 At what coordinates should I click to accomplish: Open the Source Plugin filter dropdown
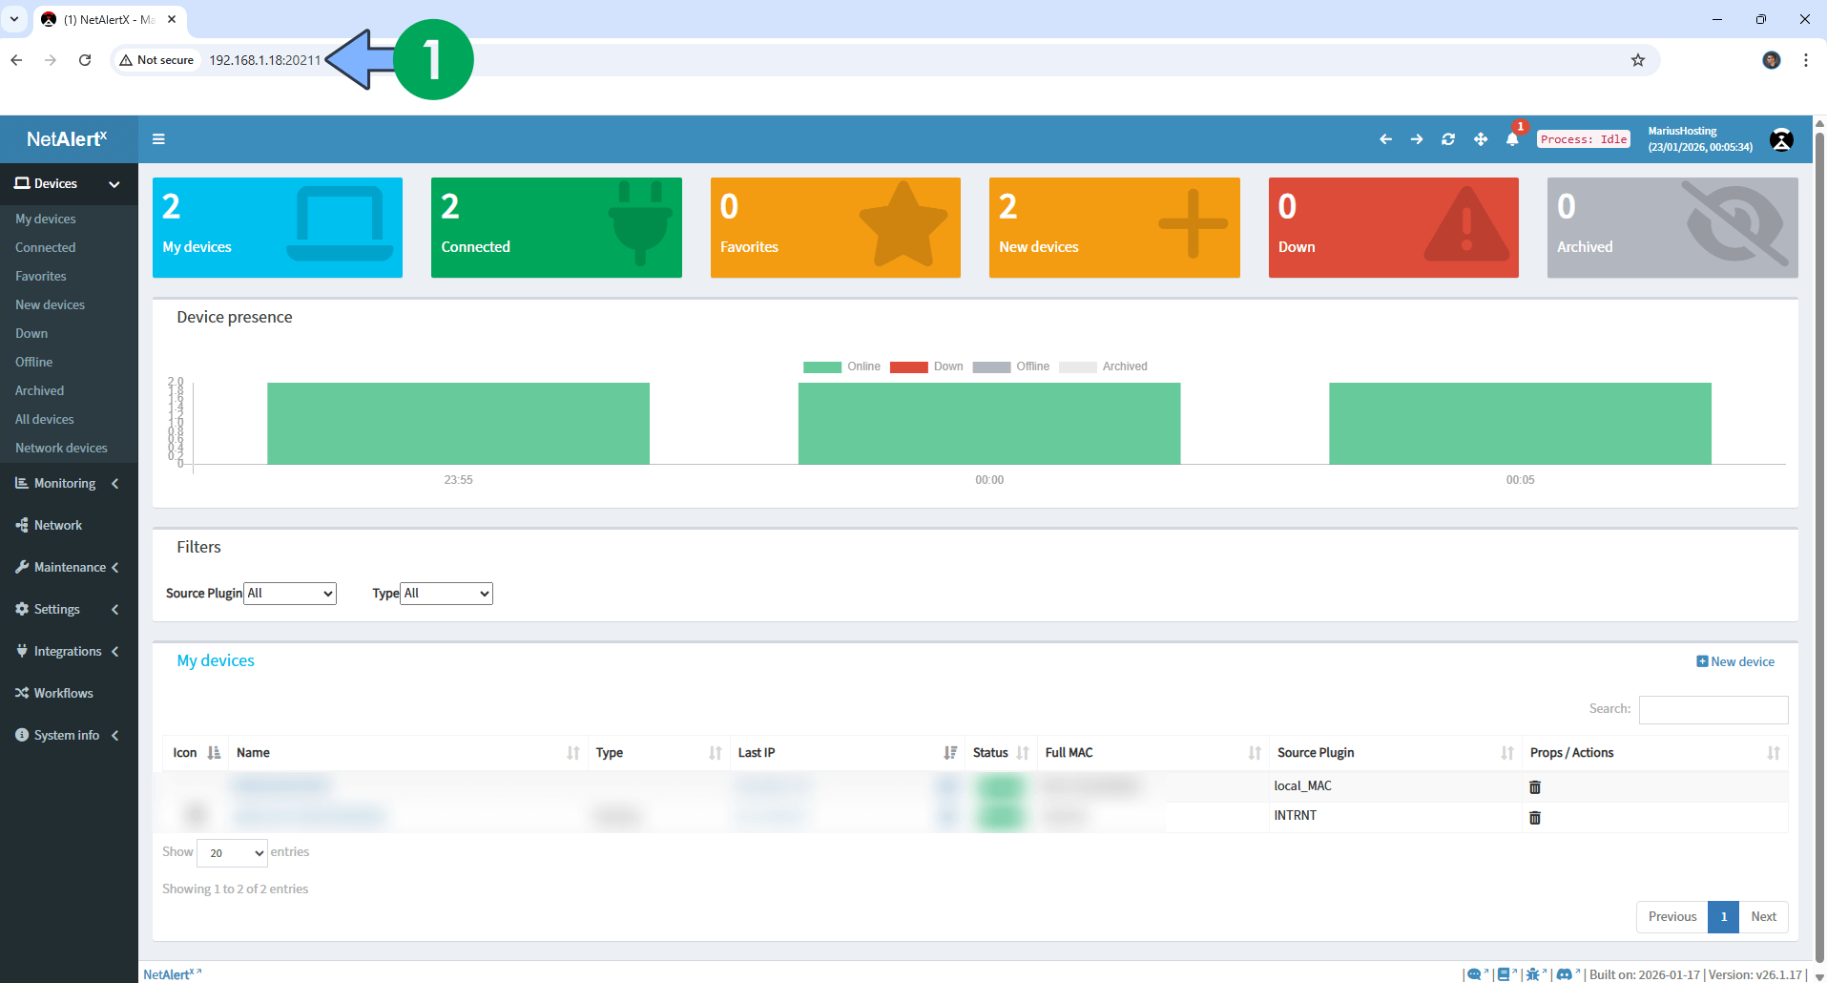[289, 593]
